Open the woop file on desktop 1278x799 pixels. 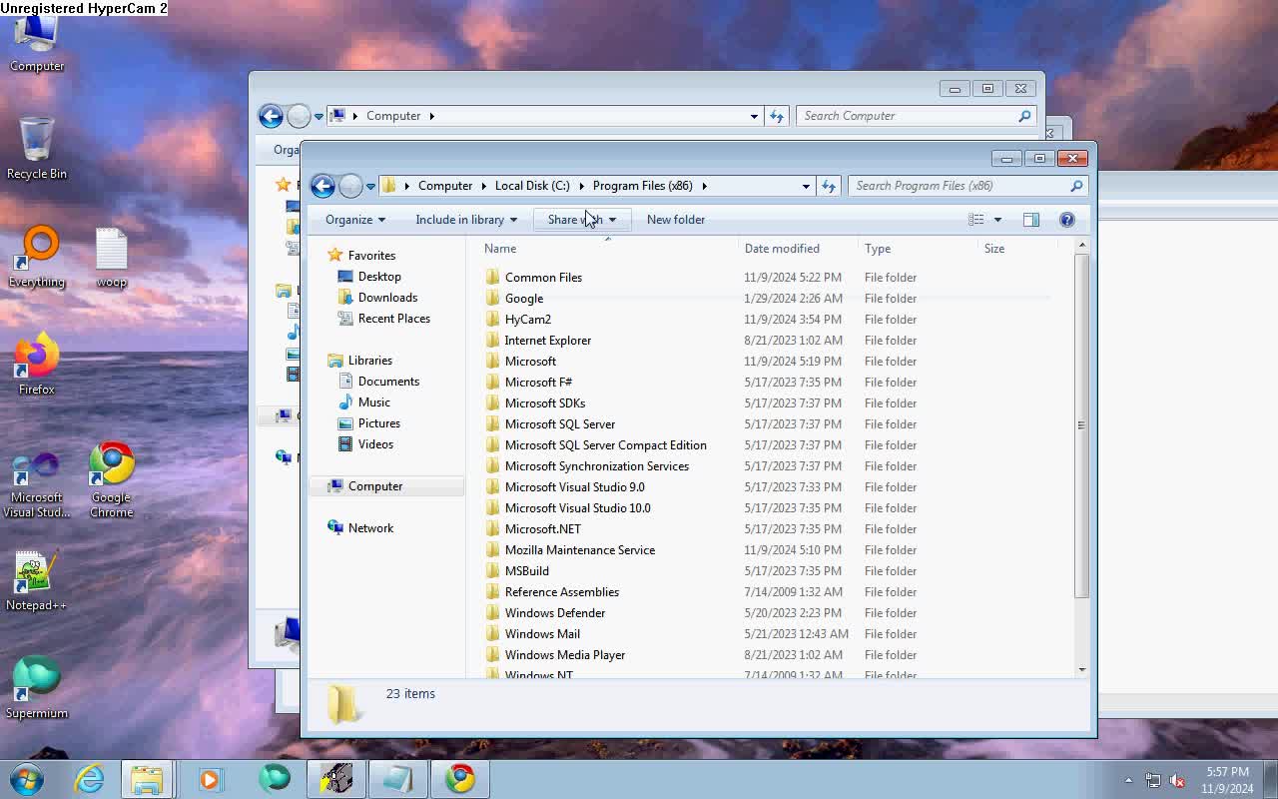pyautogui.click(x=111, y=256)
